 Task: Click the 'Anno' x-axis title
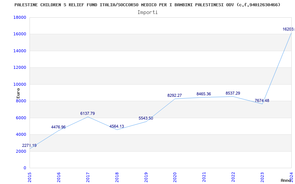[x=286, y=180]
